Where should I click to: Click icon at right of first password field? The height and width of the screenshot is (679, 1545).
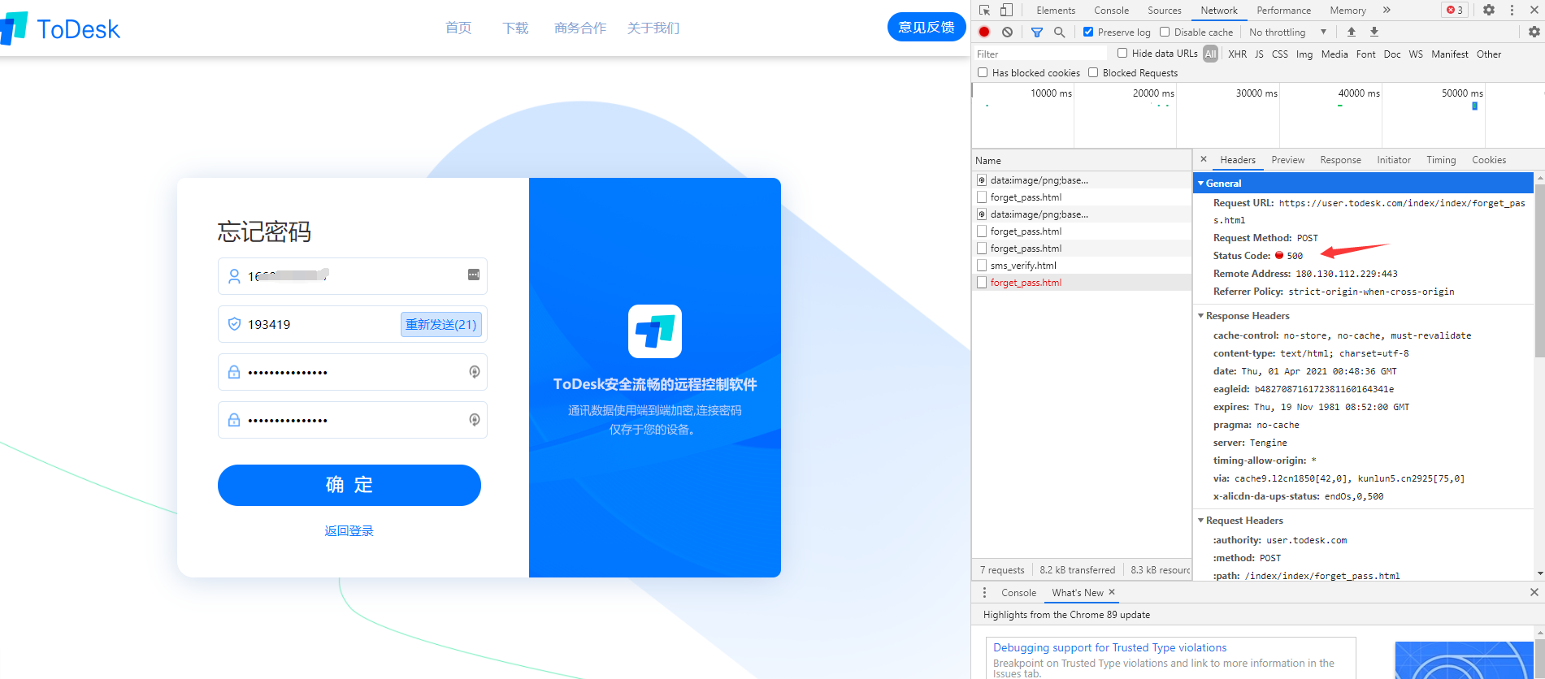475,372
